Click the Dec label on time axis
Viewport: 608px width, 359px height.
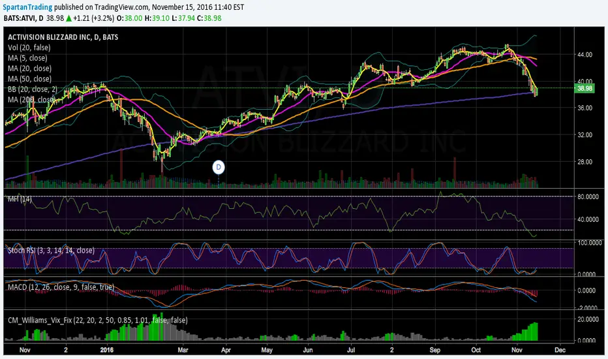[560, 350]
